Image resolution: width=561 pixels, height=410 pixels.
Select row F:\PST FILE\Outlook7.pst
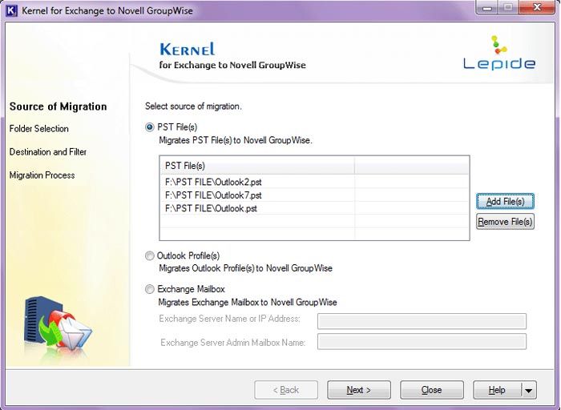pos(314,195)
